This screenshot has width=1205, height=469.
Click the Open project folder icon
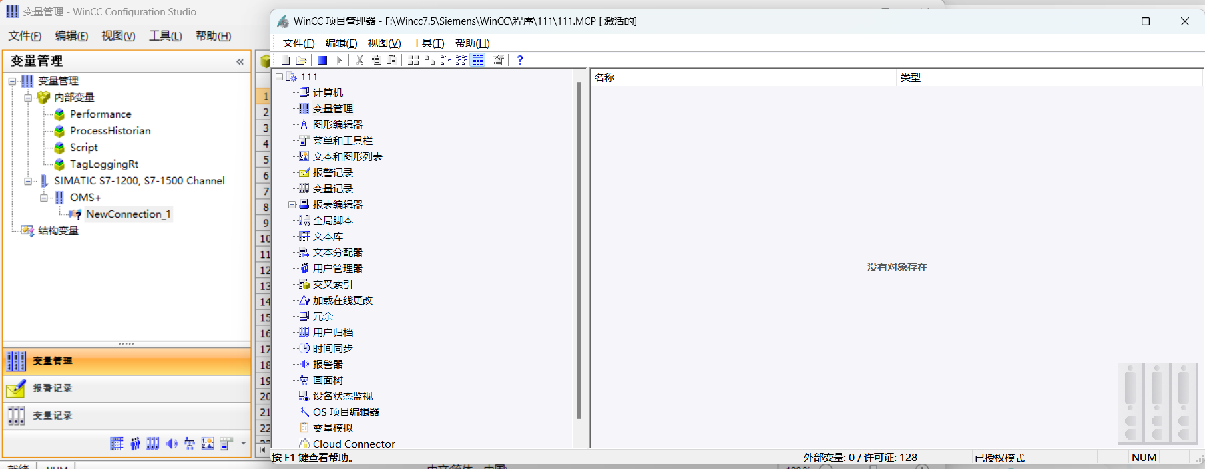click(x=301, y=60)
